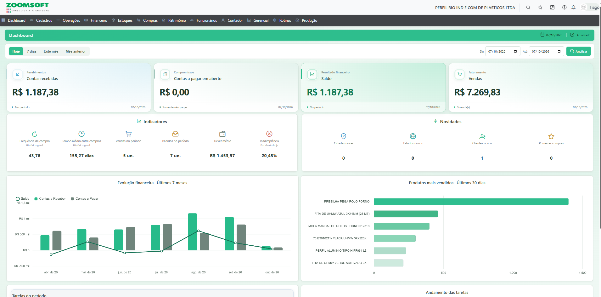
Task: Click the Primeiras compras star icon
Action: pyautogui.click(x=551, y=136)
